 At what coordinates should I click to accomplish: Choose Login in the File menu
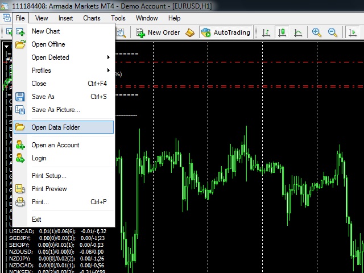coord(64,158)
